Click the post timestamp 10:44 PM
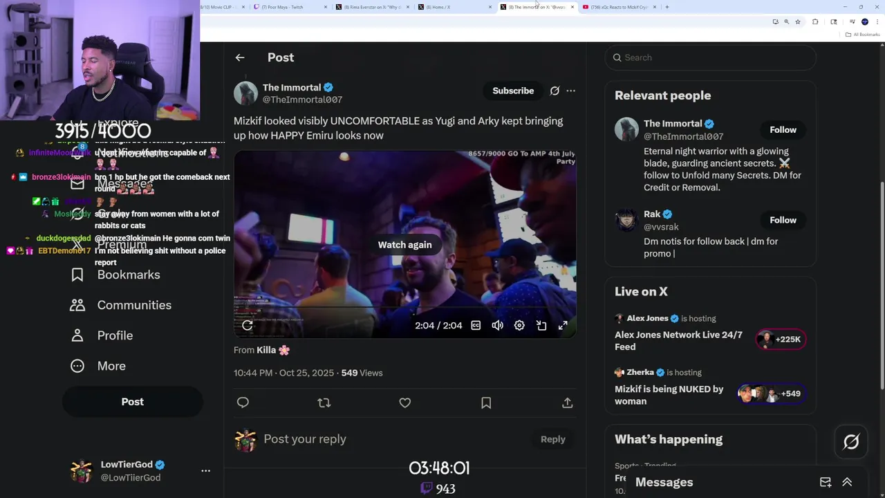The image size is (885, 498). click(283, 373)
